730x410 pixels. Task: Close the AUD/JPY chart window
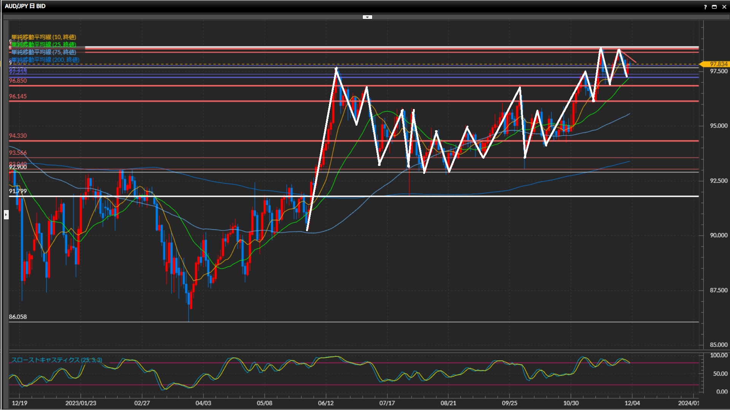click(724, 7)
